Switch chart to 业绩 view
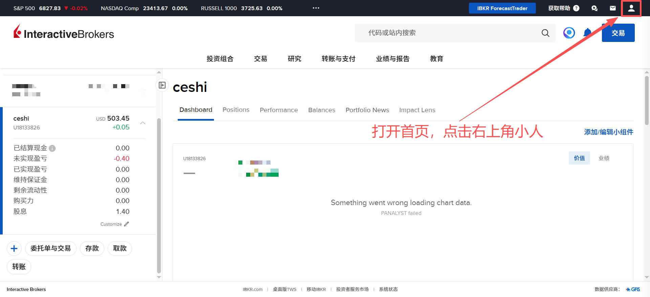 point(604,158)
